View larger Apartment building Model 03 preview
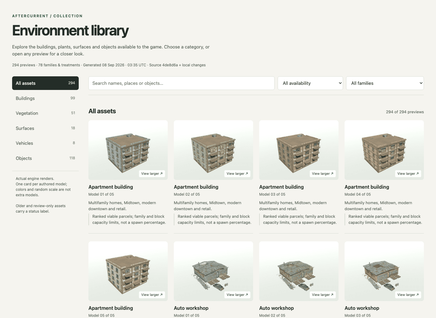436x318 pixels. 323,174
